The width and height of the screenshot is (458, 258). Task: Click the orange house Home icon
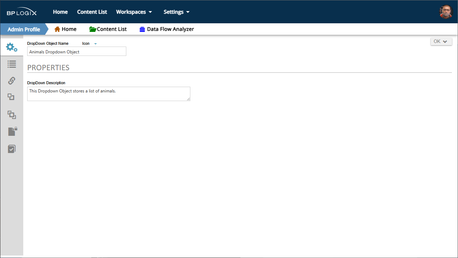click(x=57, y=29)
